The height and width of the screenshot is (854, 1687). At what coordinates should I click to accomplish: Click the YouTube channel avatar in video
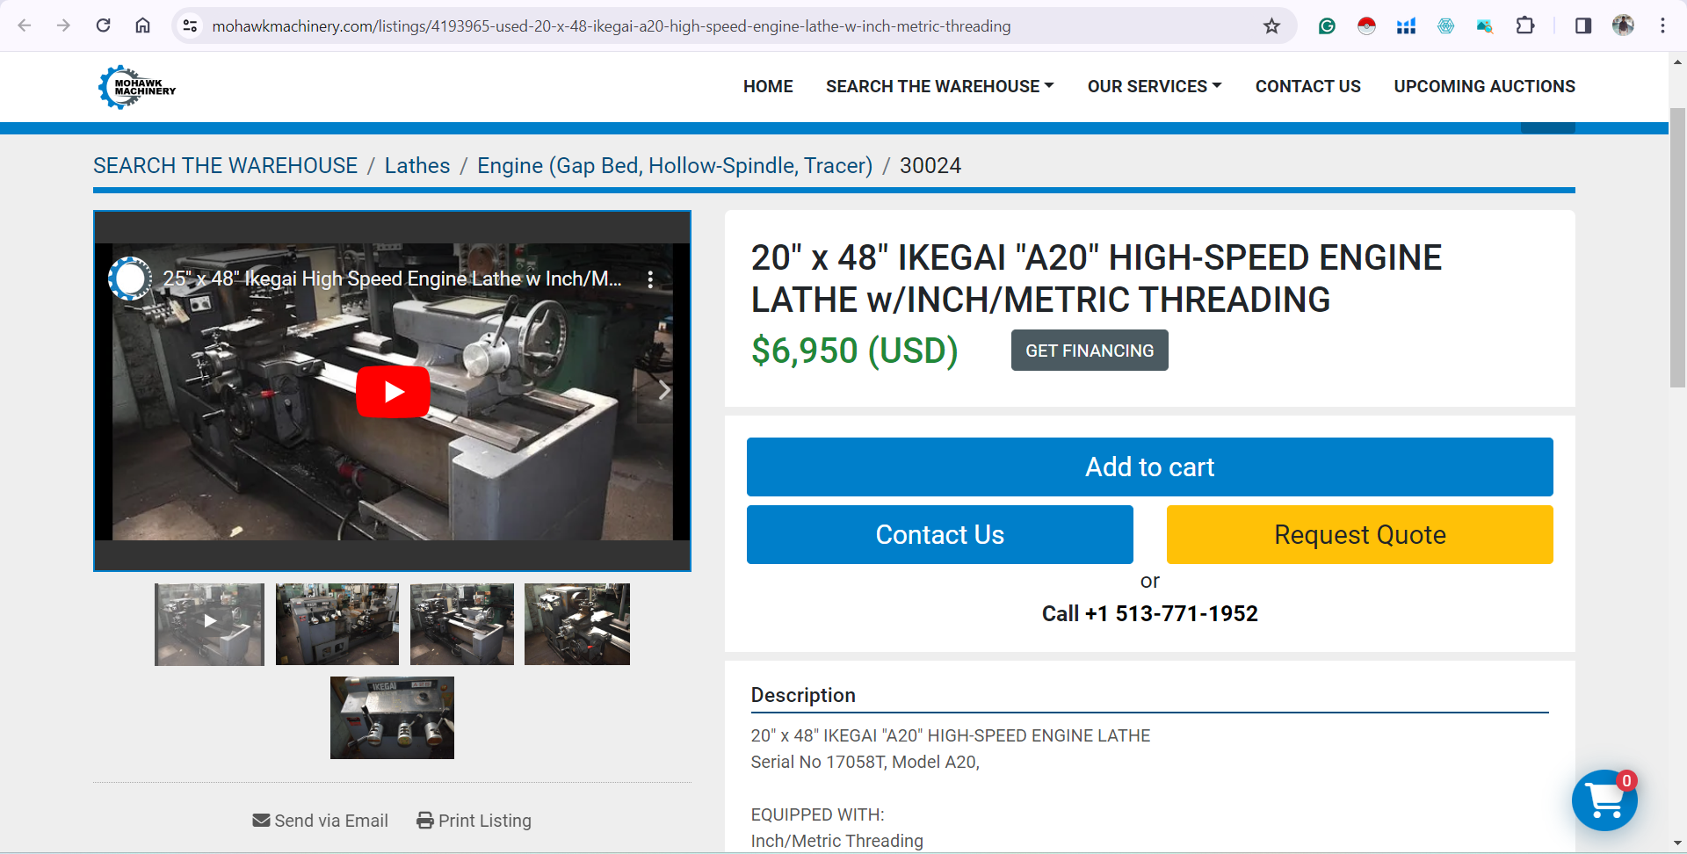[130, 279]
